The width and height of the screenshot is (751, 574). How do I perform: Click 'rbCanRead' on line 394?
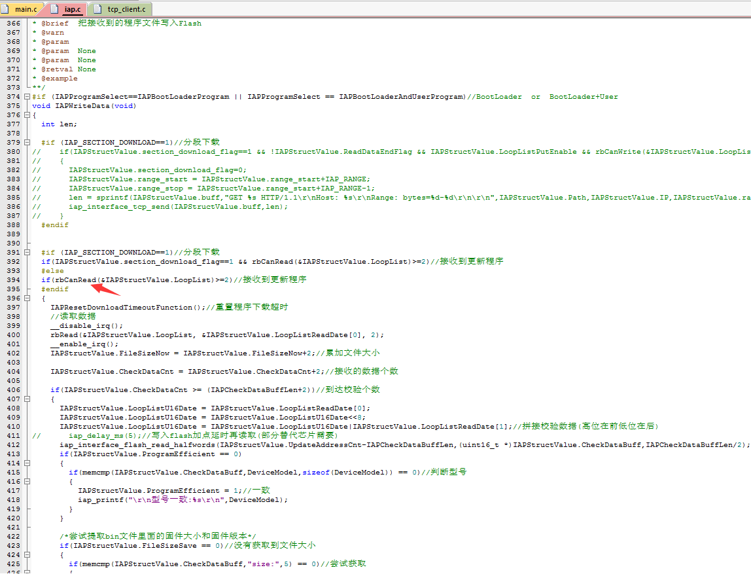pyautogui.click(x=75, y=280)
